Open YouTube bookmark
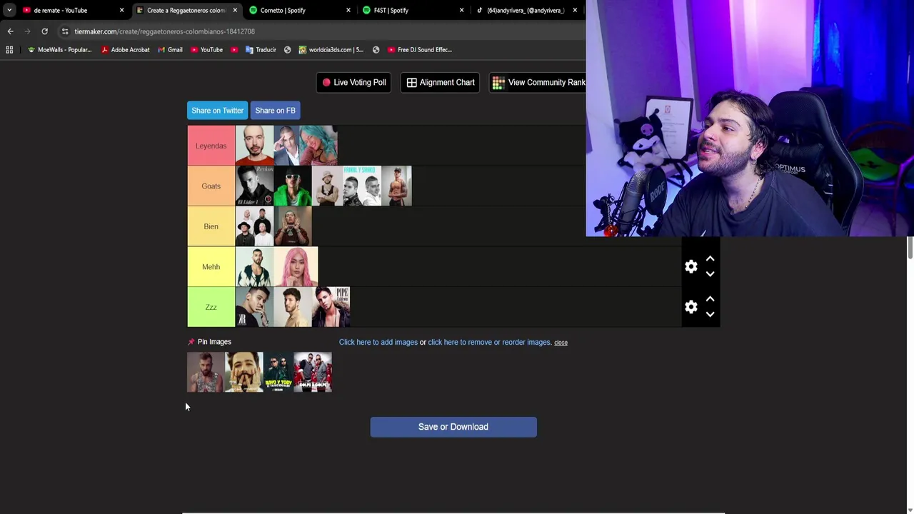The height and width of the screenshot is (514, 914). [206, 50]
